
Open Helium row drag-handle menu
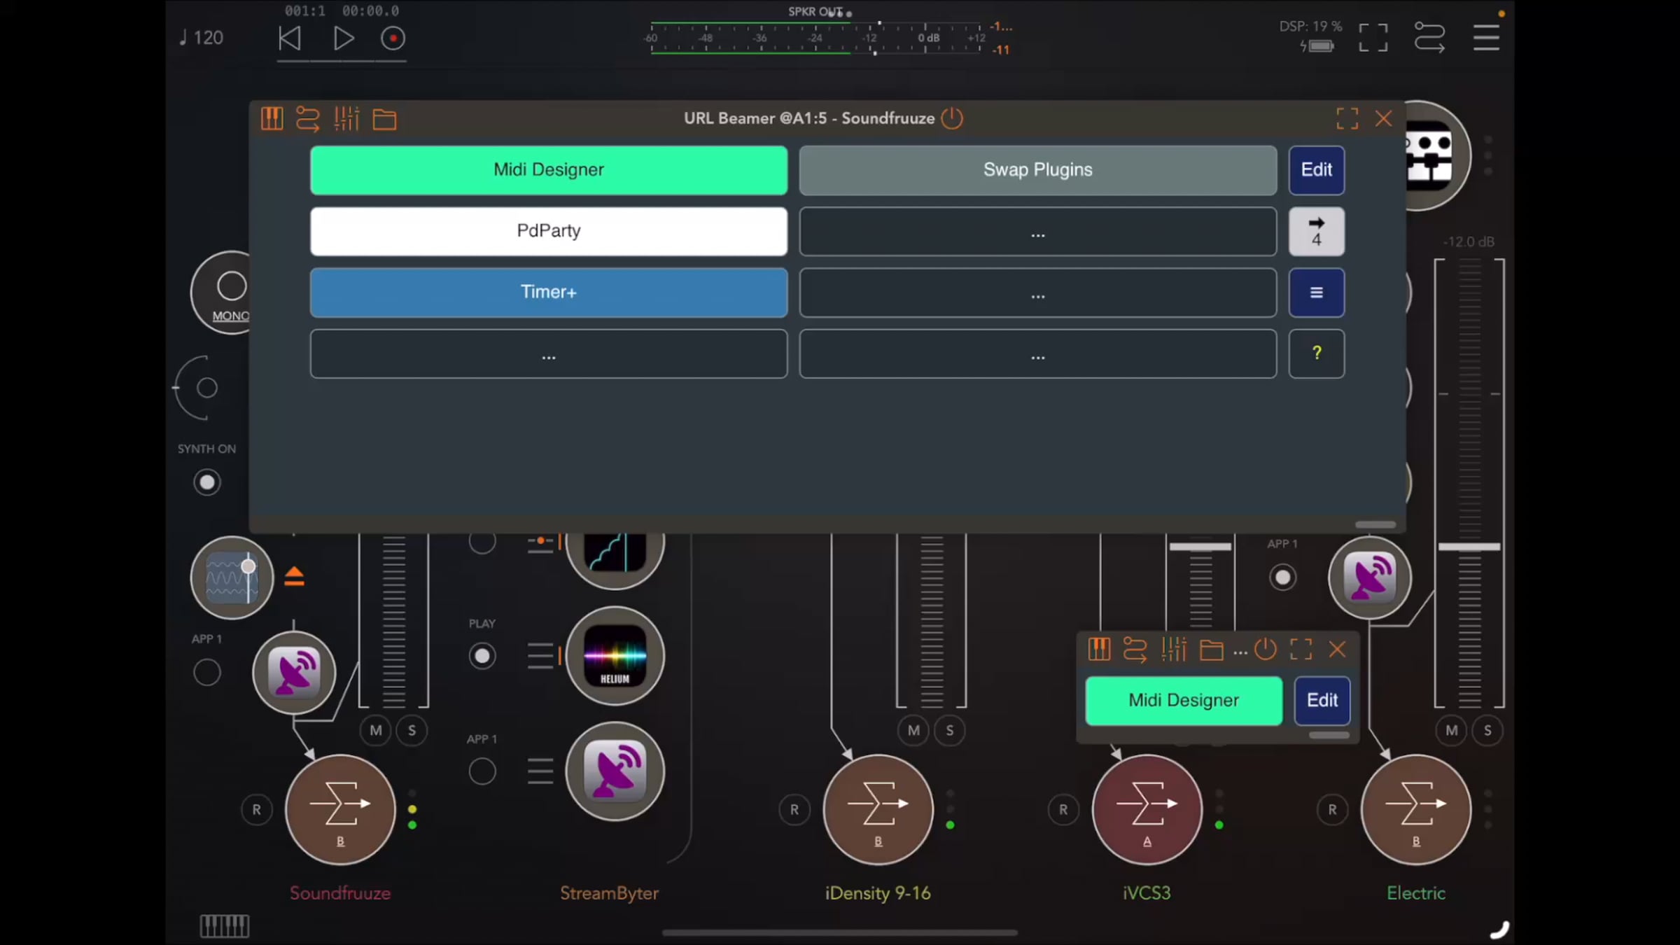pyautogui.click(x=540, y=657)
